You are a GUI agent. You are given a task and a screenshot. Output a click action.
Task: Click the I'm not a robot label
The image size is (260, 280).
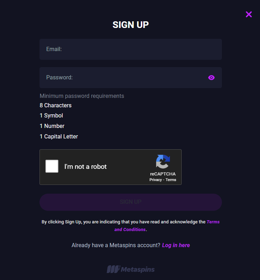pos(85,167)
